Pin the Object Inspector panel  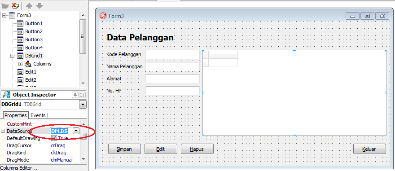tap(75, 95)
